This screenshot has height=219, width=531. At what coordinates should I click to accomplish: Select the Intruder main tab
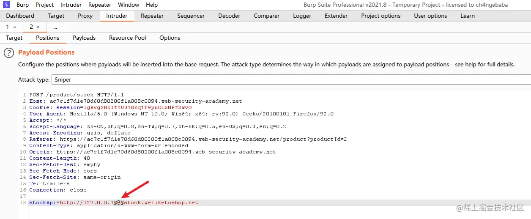117,16
